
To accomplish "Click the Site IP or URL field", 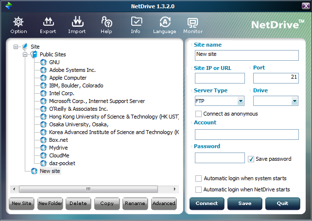I will point(220,78).
